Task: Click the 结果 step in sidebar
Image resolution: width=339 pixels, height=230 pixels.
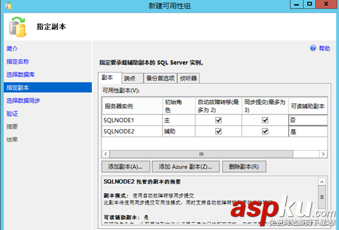Action: [12, 140]
